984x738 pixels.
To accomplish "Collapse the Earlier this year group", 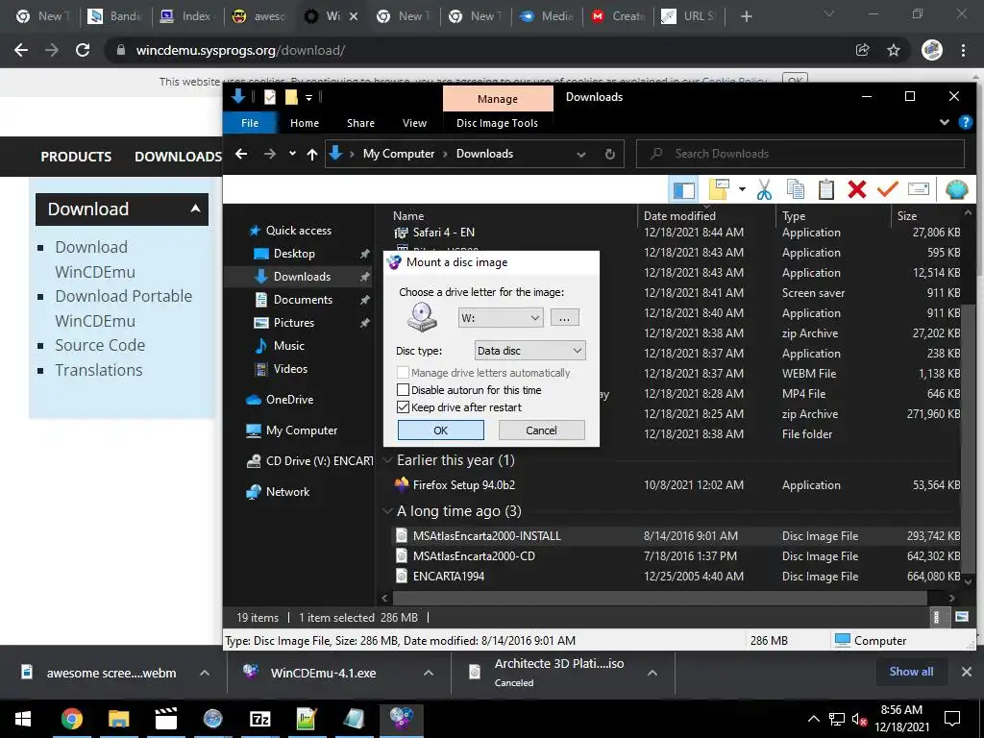I will (387, 460).
